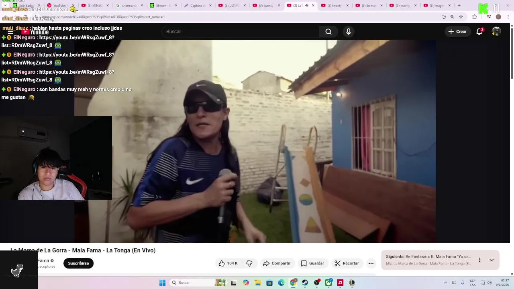
Task: Show hidden system tray icons
Action: (445, 283)
